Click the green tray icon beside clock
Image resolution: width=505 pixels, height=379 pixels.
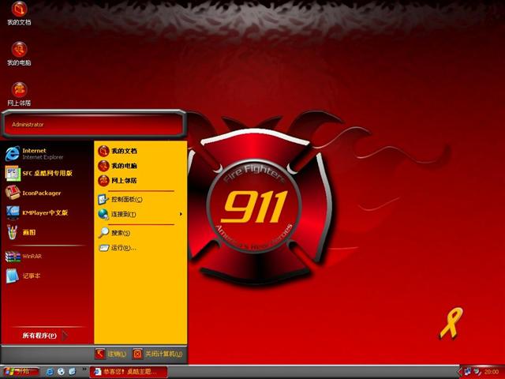tap(477, 372)
